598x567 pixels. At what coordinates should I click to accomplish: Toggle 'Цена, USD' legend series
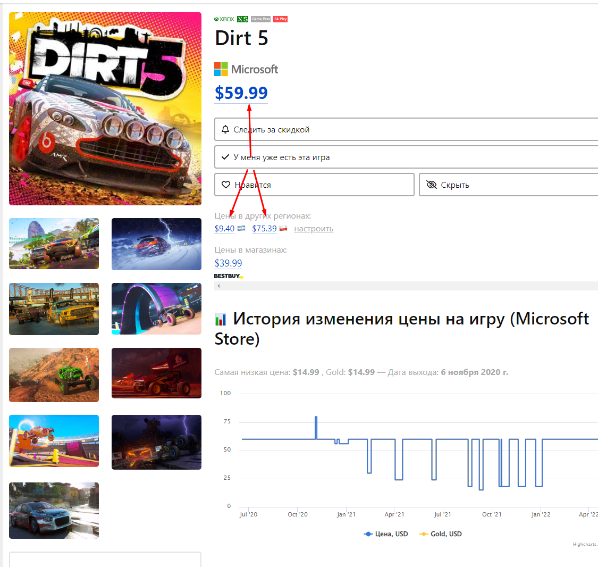click(386, 534)
